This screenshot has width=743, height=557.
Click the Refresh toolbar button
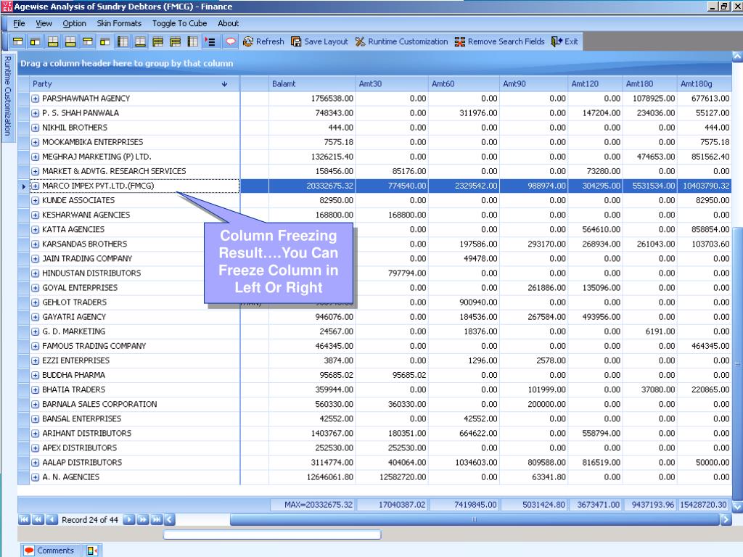(263, 41)
